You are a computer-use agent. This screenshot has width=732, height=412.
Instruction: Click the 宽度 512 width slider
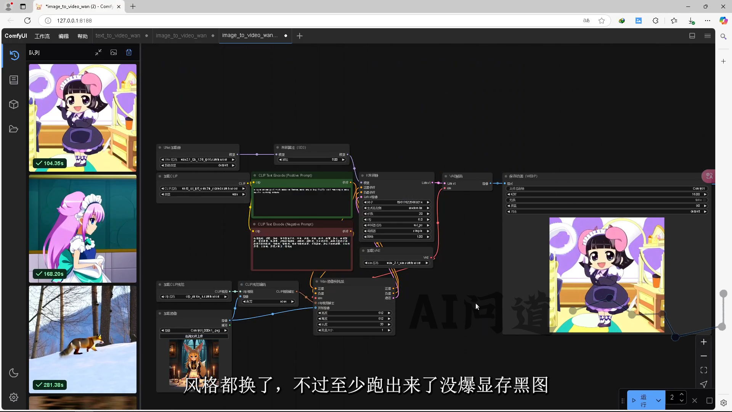(x=354, y=313)
